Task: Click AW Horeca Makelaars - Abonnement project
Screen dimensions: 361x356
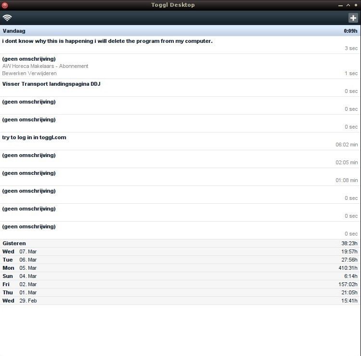Action: [x=45, y=66]
